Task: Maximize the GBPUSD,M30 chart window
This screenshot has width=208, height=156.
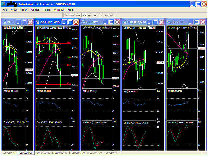Action: (70, 22)
